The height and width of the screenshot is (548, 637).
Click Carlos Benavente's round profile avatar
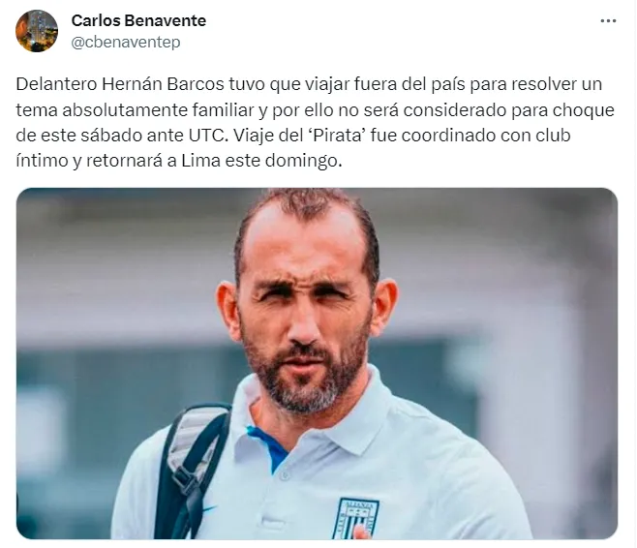37,31
